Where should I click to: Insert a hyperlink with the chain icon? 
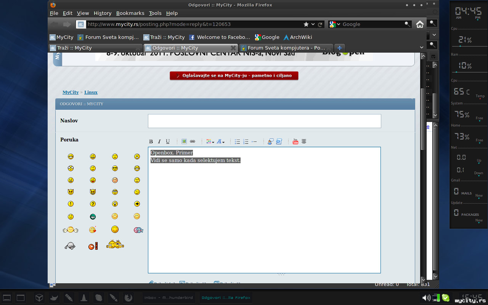coord(193,141)
